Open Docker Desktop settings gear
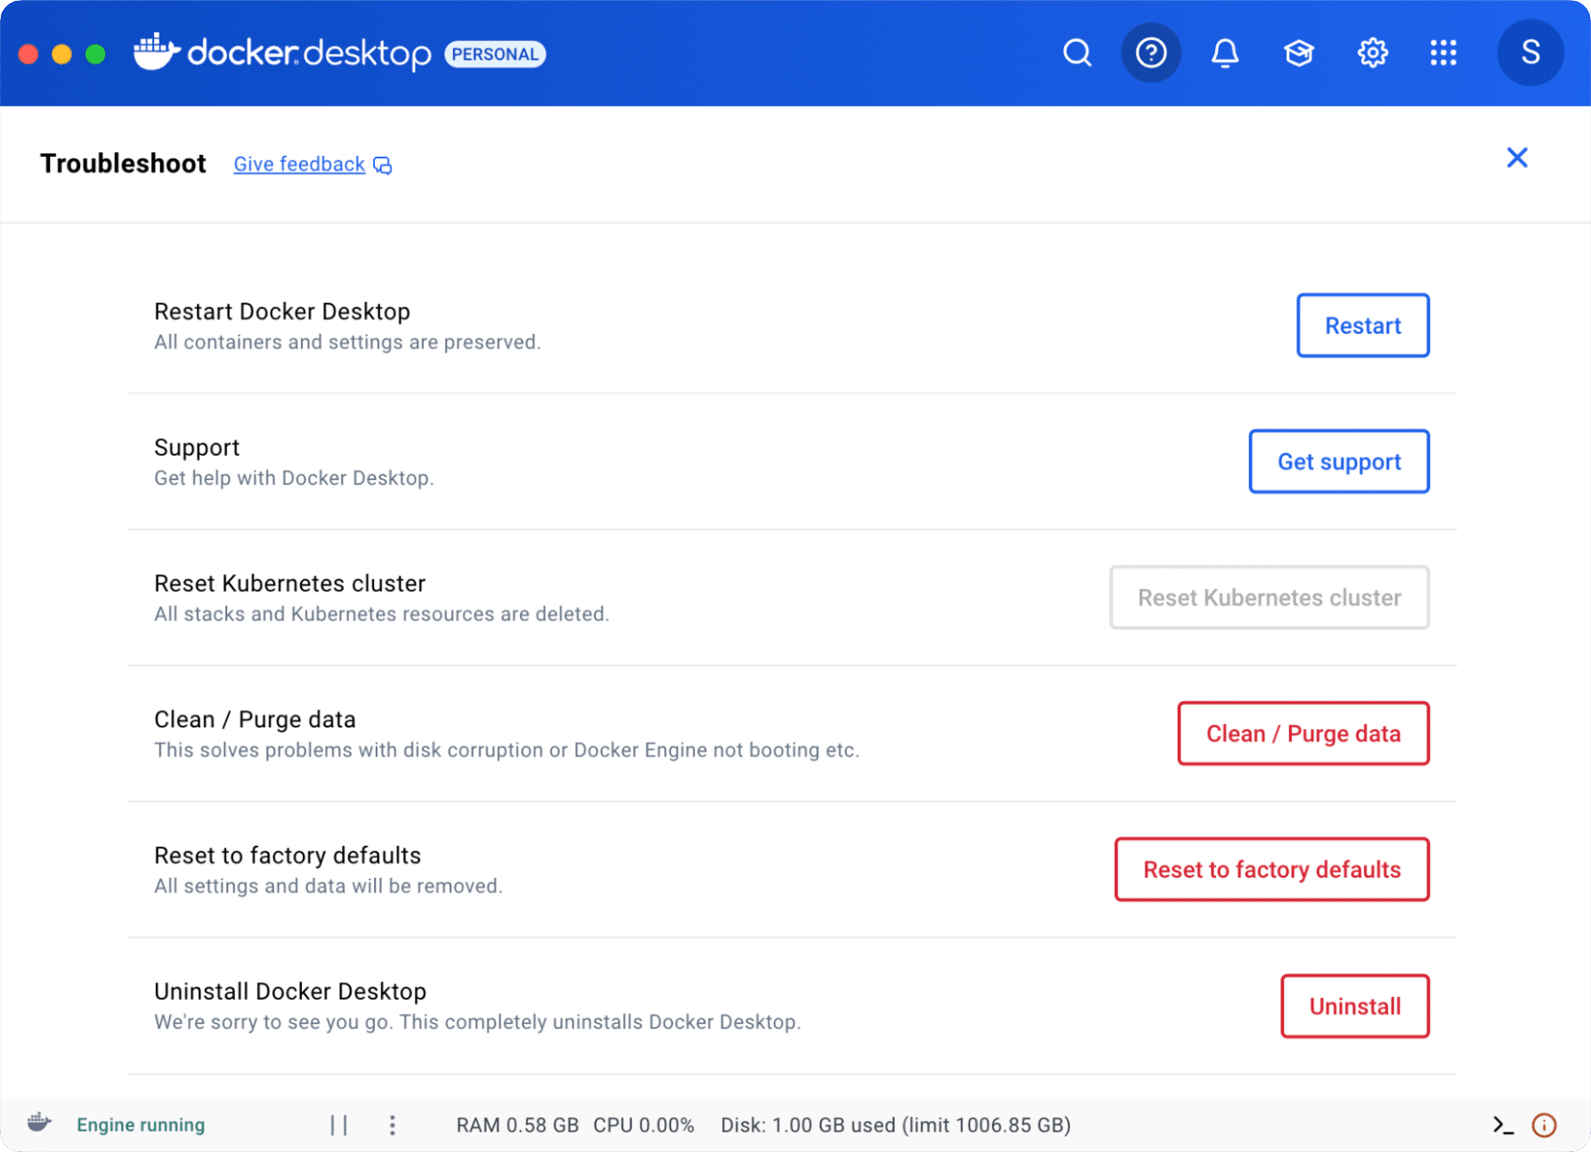 pos(1372,53)
